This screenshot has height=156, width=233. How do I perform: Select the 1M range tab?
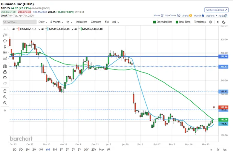(x=27, y=150)
